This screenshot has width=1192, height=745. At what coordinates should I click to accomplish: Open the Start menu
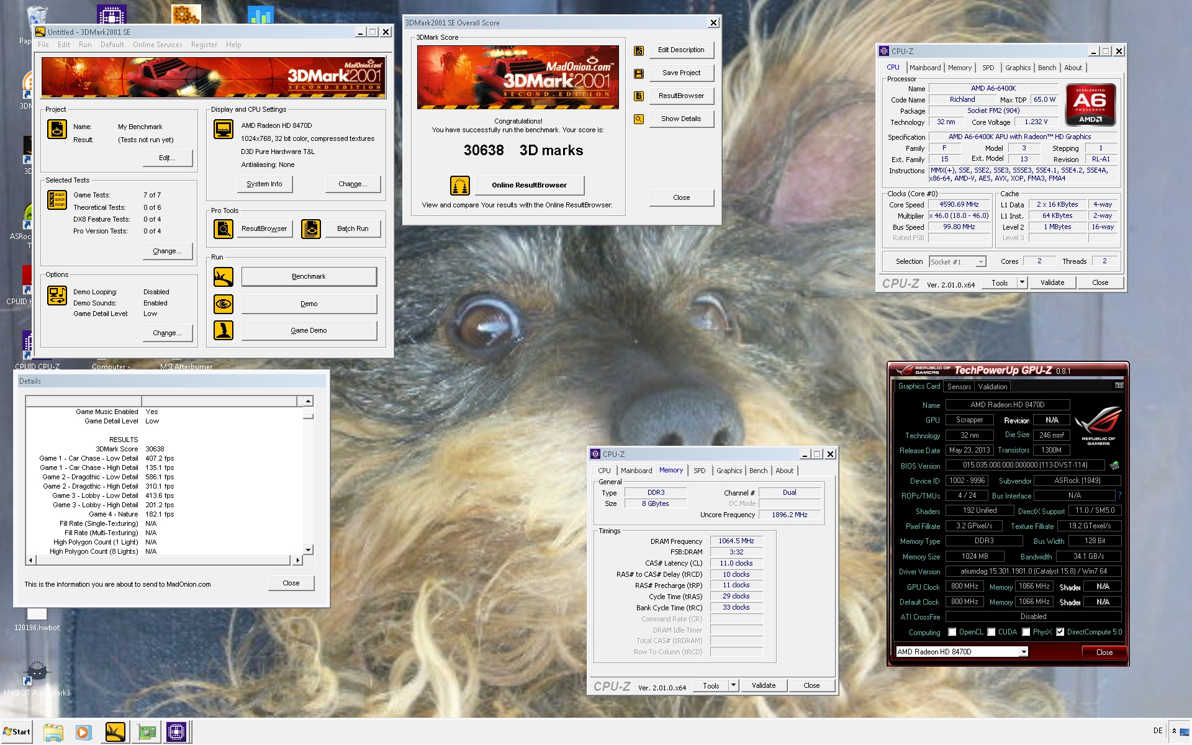point(16,732)
